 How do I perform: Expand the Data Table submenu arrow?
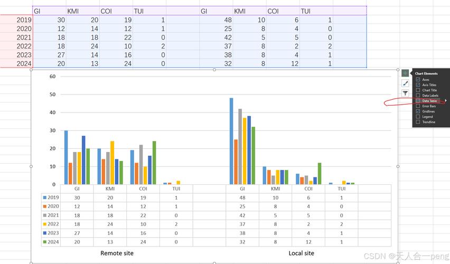pyautogui.click(x=446, y=101)
